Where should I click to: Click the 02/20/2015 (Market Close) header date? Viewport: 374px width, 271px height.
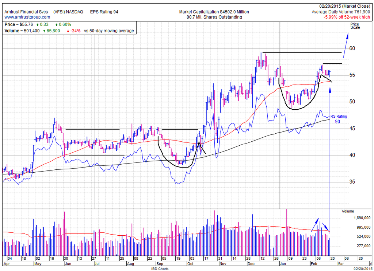pyautogui.click(x=345, y=7)
